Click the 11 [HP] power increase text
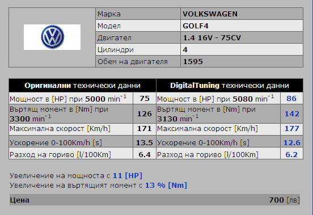 [x=128, y=176]
